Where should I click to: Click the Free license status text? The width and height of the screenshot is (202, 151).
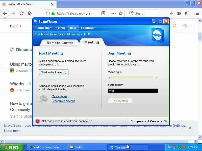(x=62, y=34)
